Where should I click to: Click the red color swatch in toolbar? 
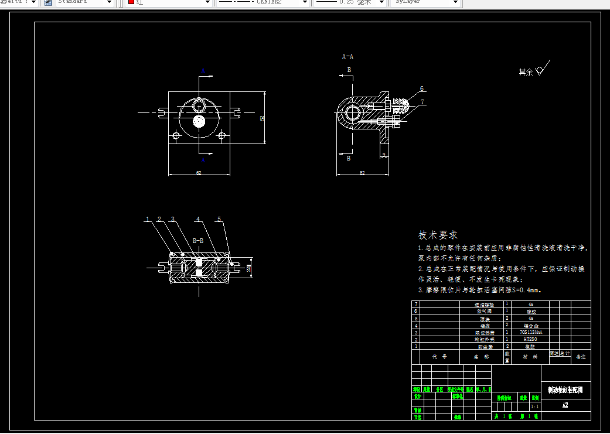pos(131,2)
